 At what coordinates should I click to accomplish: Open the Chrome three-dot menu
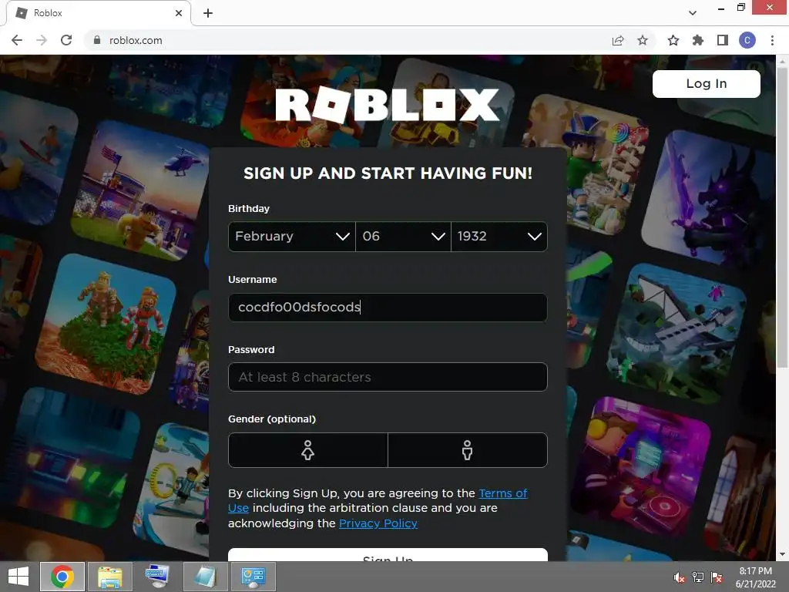(x=772, y=40)
